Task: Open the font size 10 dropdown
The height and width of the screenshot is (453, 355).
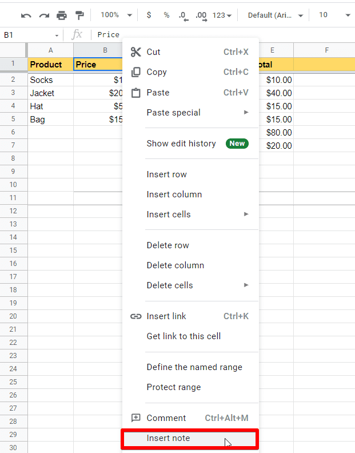Action: coord(334,15)
